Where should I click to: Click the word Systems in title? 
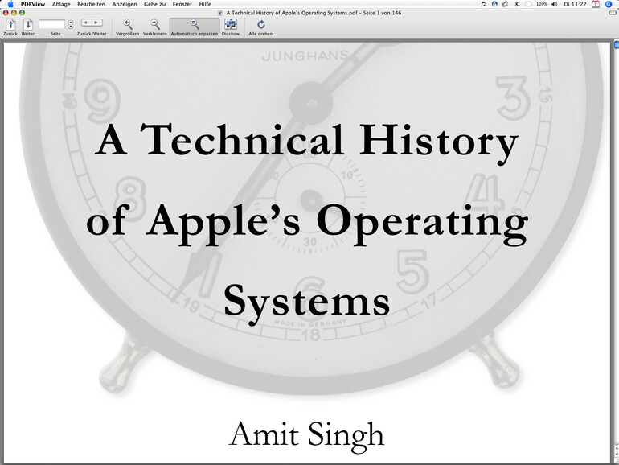[x=307, y=303]
